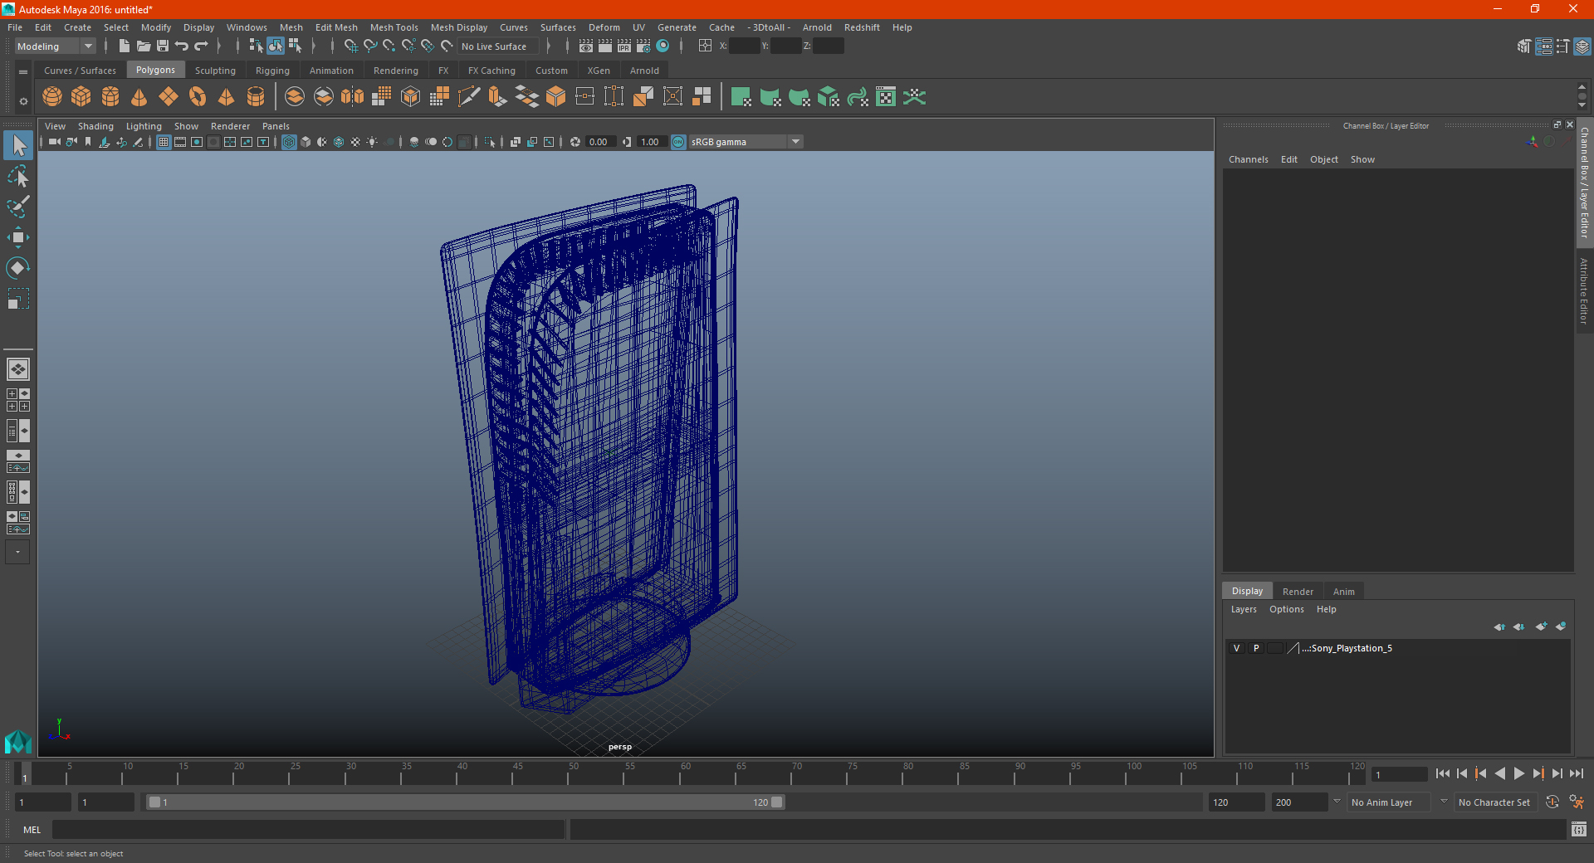The image size is (1594, 863).
Task: Open the viewport Shading menu
Action: pos(95,126)
